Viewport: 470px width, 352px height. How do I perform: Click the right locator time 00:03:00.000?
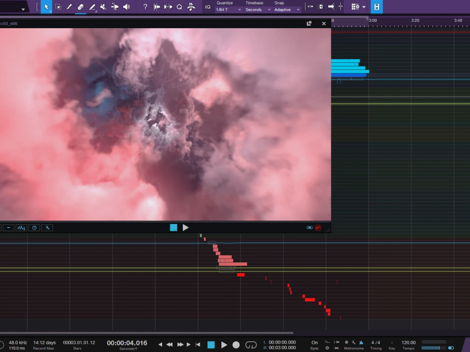(282, 348)
